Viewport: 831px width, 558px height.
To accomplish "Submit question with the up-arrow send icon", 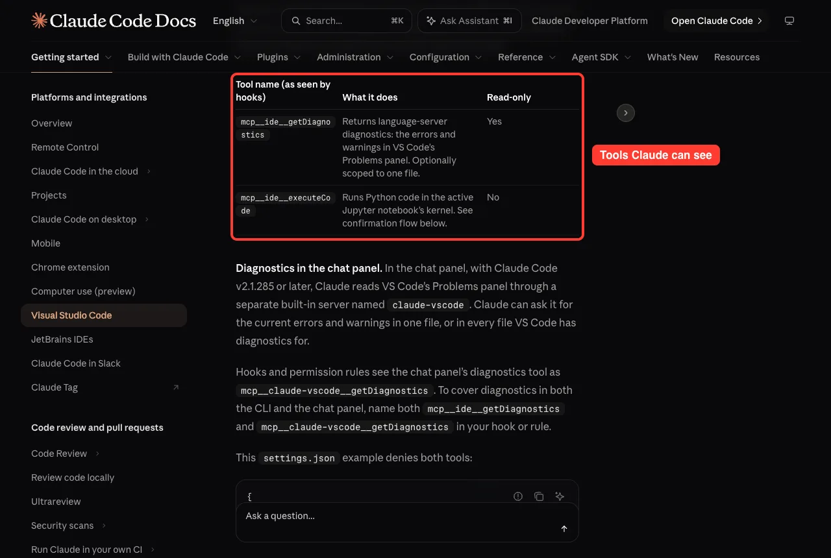I will coord(564,529).
